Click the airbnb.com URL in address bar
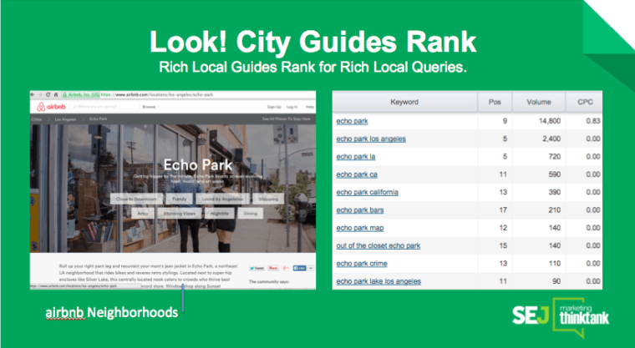This screenshot has height=348, width=635. click(157, 94)
